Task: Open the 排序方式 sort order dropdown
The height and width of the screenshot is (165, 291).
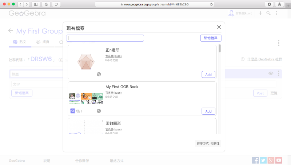Action: (208, 143)
